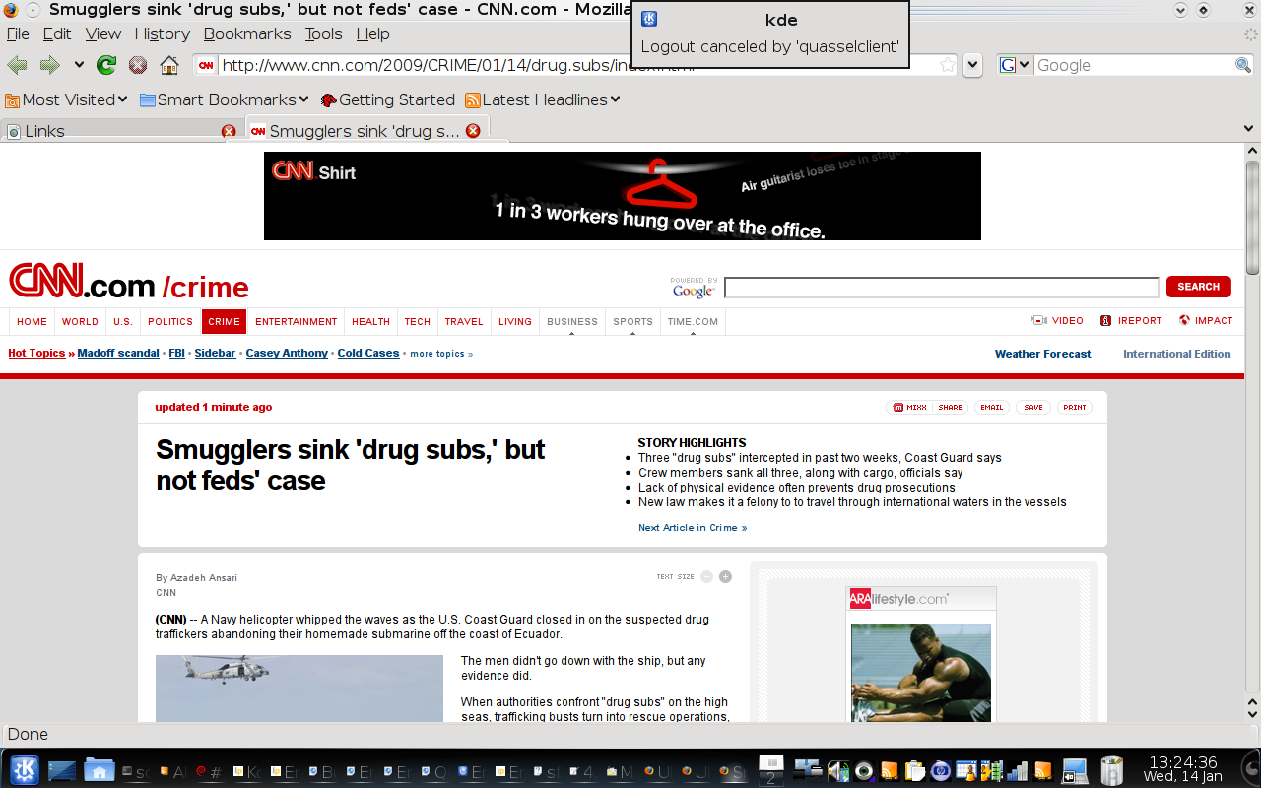Open the Help menu
Viewport: 1261px width, 788px height.
tap(373, 33)
